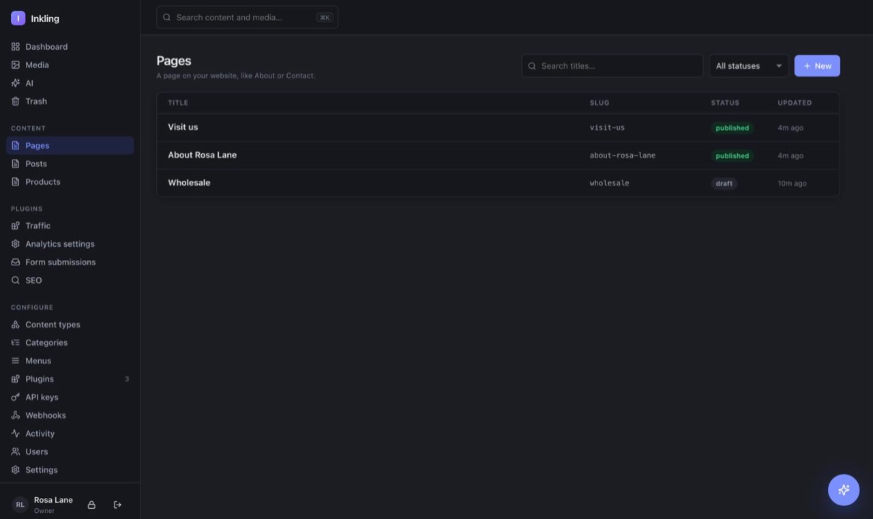Click the Media image icon
873x519 pixels.
(x=16, y=65)
